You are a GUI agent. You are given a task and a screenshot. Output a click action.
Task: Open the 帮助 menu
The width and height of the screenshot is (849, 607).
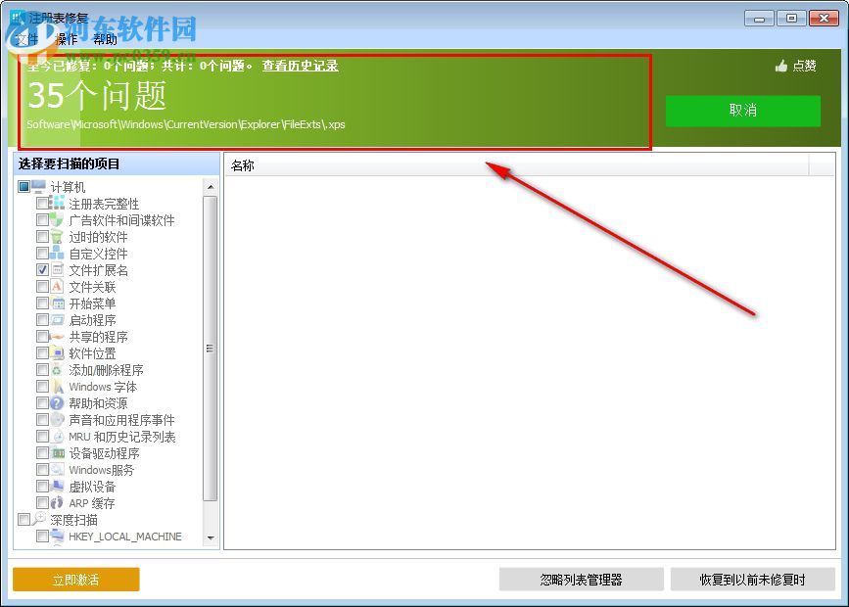click(x=105, y=39)
